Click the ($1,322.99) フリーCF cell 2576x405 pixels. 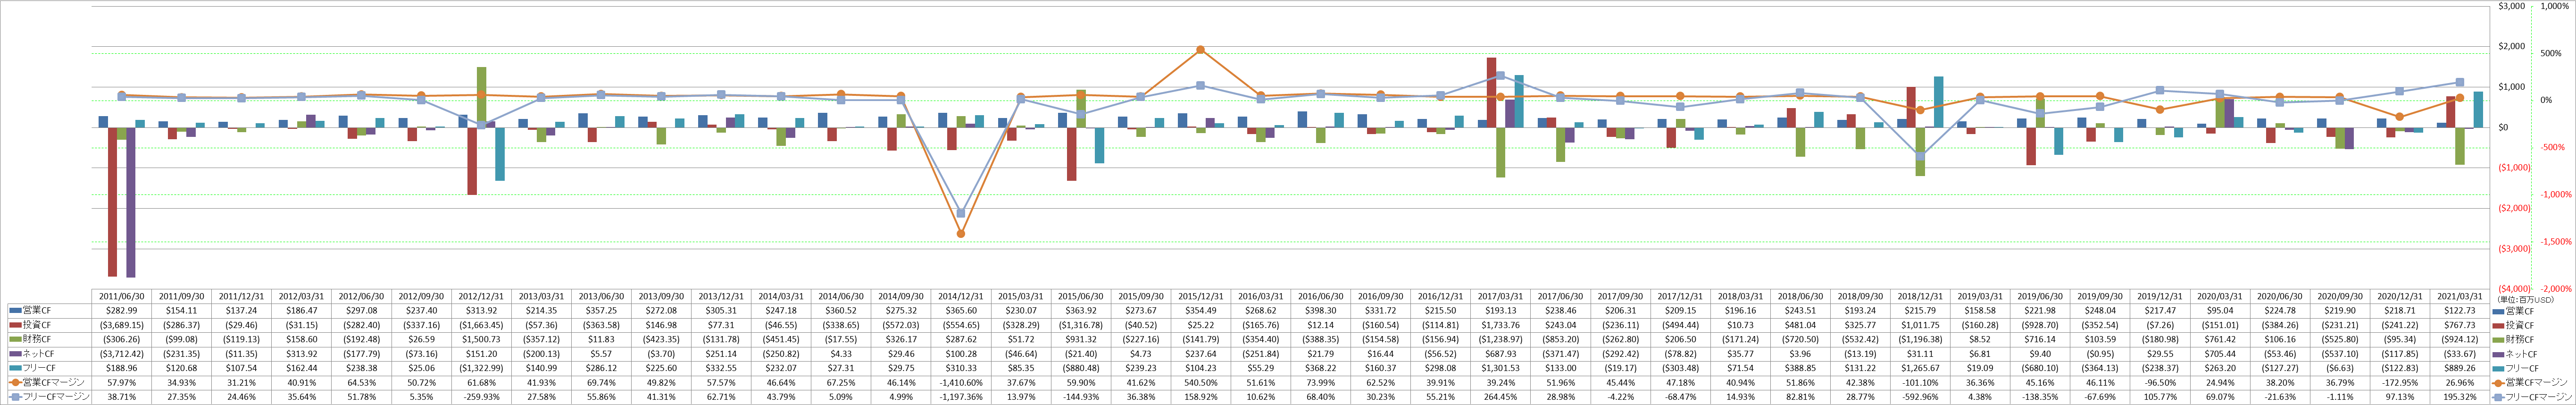482,368
